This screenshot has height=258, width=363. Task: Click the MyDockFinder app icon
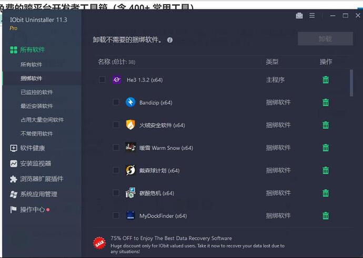pyautogui.click(x=130, y=215)
